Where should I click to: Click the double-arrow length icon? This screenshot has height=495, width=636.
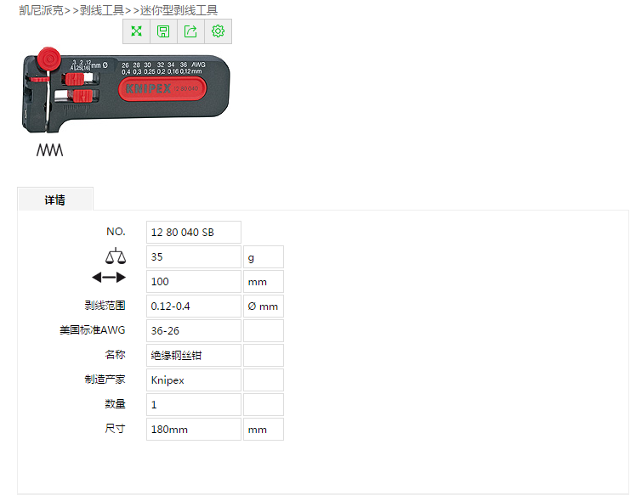tap(109, 278)
